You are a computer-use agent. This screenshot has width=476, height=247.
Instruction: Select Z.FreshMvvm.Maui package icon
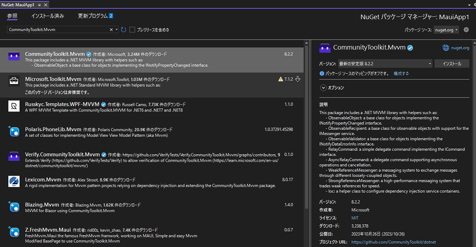coord(14,232)
